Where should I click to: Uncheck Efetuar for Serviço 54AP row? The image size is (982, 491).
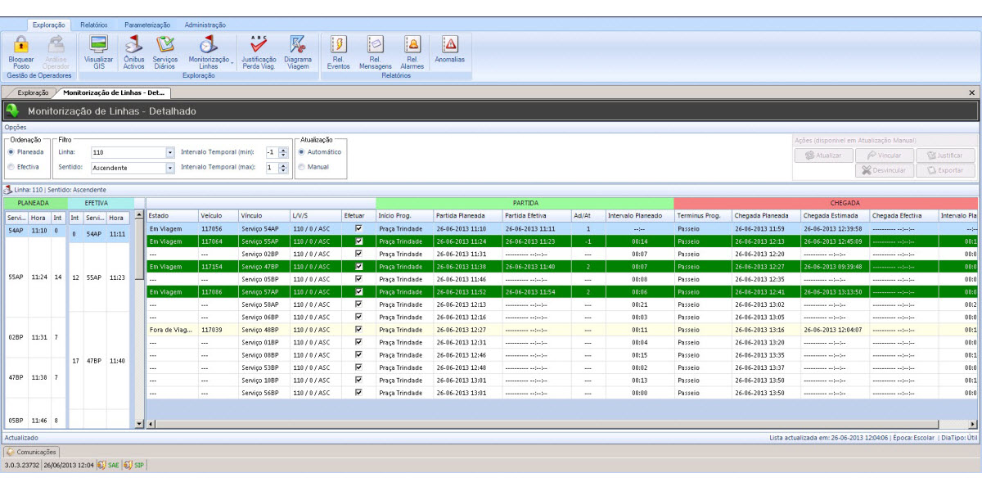358,229
